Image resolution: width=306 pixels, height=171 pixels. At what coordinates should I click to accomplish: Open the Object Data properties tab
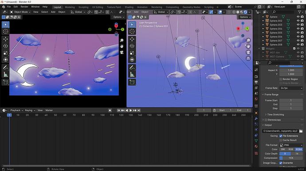[x=256, y=141]
